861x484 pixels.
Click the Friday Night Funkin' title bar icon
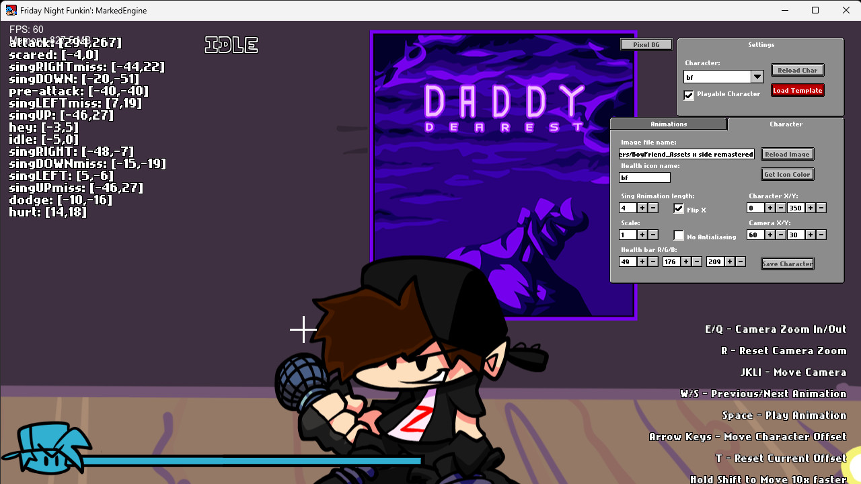pos(11,10)
